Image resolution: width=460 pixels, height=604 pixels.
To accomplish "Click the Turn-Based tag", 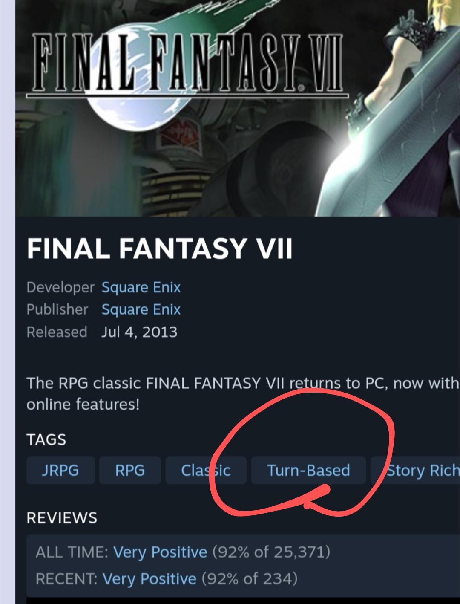I will 308,470.
